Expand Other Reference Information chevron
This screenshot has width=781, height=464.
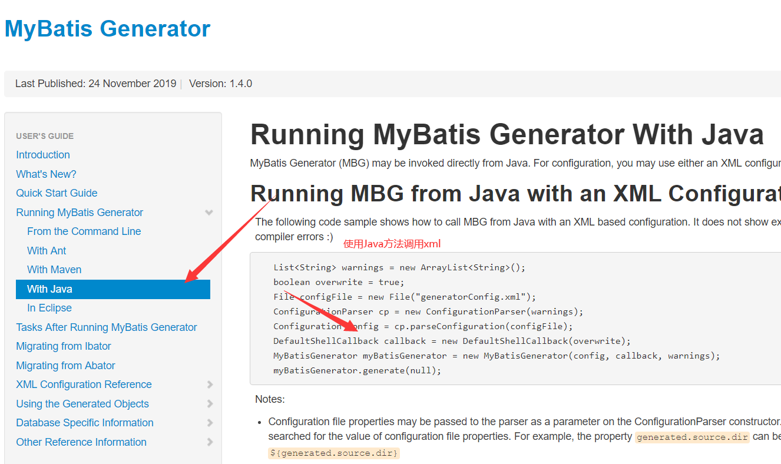tap(210, 442)
